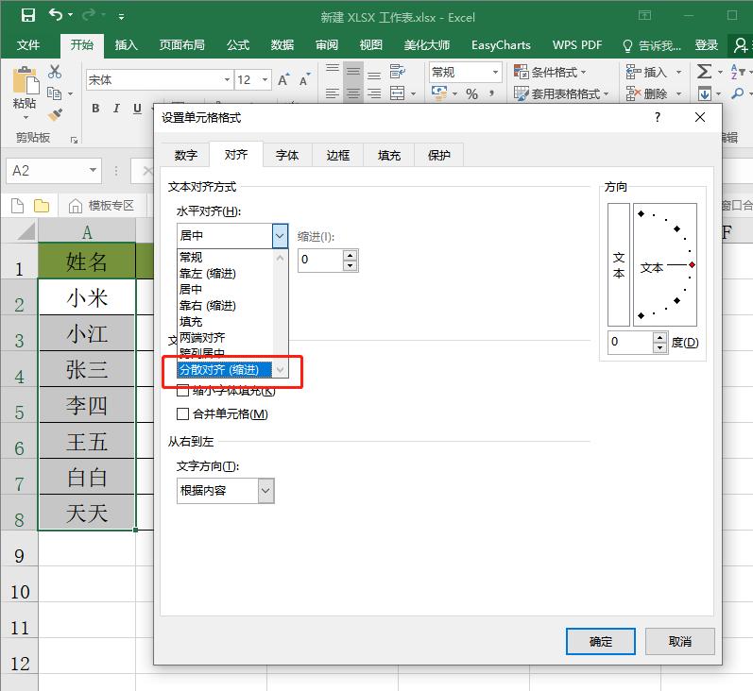This screenshot has height=691, width=753.
Task: Click the 确定 button
Action: click(600, 642)
